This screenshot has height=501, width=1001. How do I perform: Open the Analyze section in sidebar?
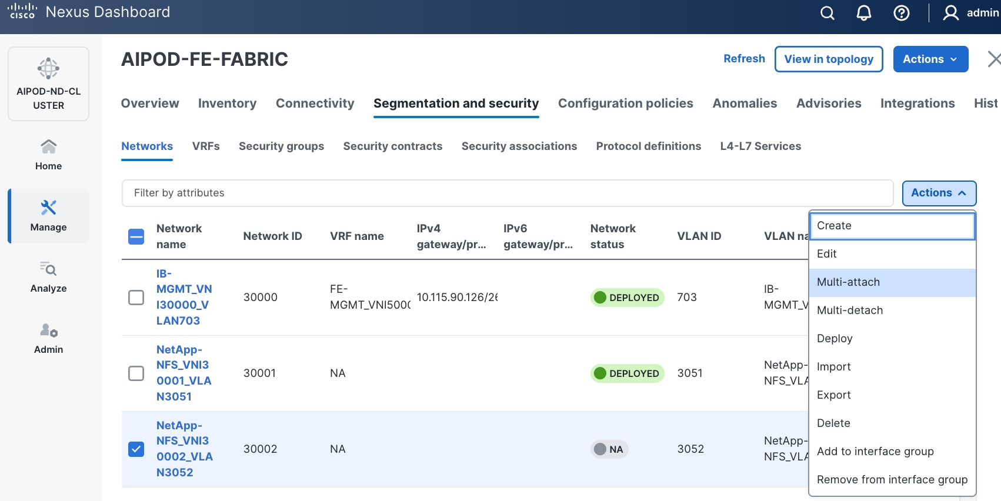(48, 276)
